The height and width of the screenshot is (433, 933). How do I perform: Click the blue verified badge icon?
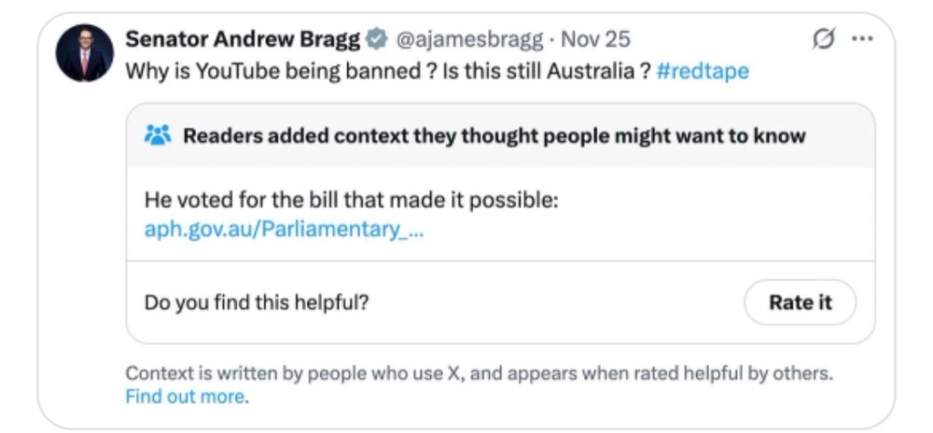[x=377, y=39]
